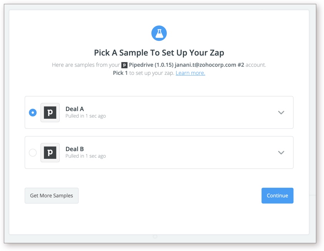Click the 'to set up your zap.' instruction text
This screenshot has height=251, width=324.
[x=152, y=73]
